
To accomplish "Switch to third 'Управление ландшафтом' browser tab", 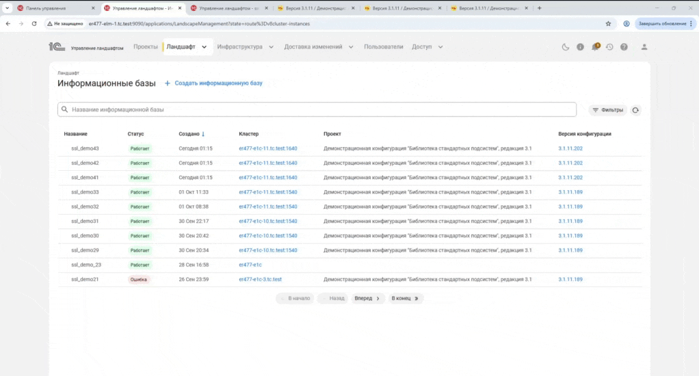I will 229,8.
